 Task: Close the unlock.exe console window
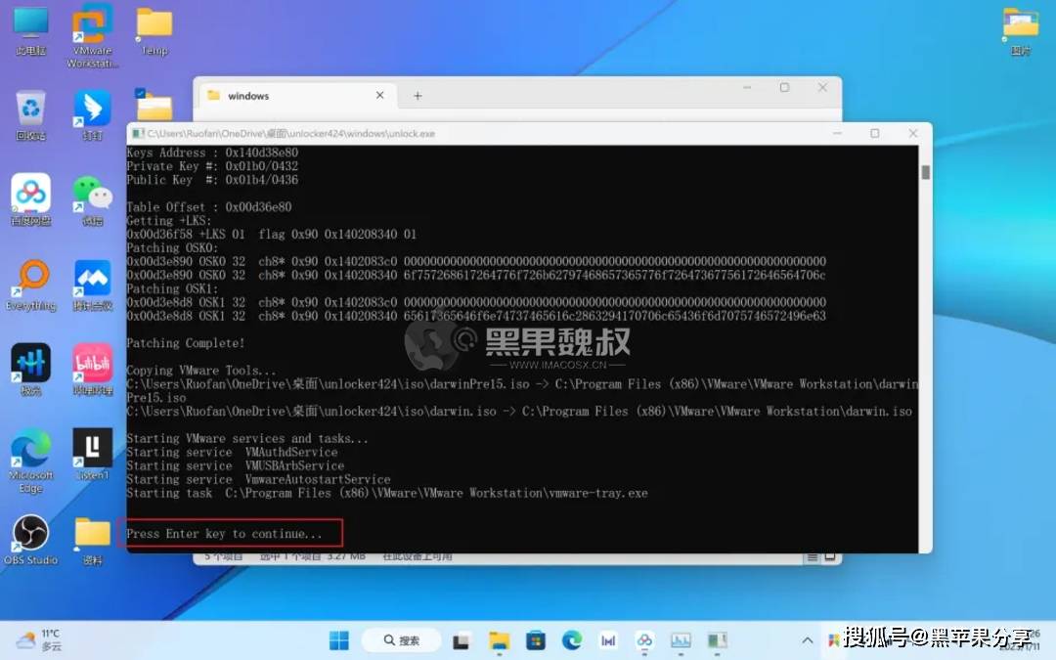click(912, 133)
